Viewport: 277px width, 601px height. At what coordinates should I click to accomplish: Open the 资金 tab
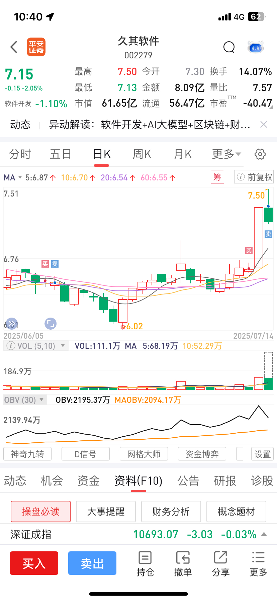(x=89, y=481)
